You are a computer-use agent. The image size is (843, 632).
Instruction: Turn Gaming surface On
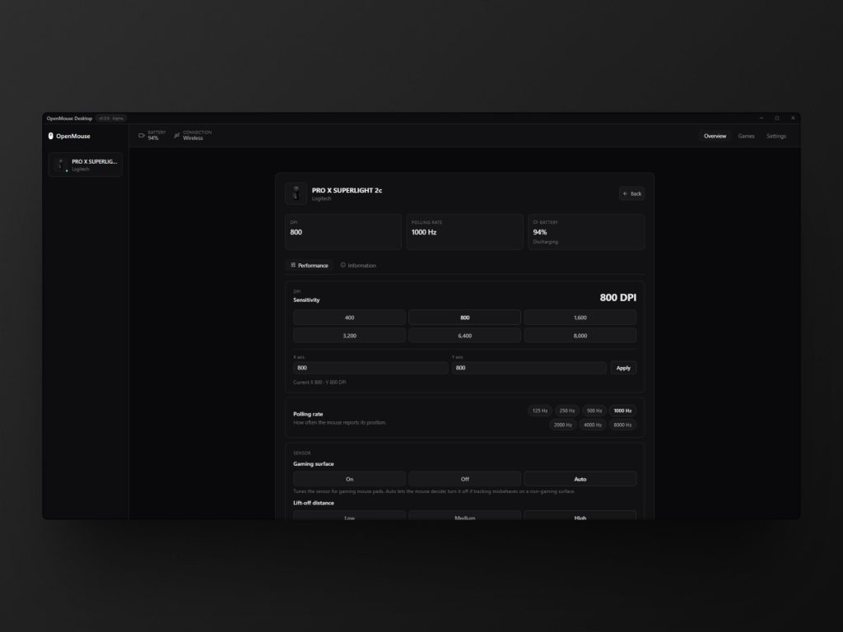[x=349, y=479]
